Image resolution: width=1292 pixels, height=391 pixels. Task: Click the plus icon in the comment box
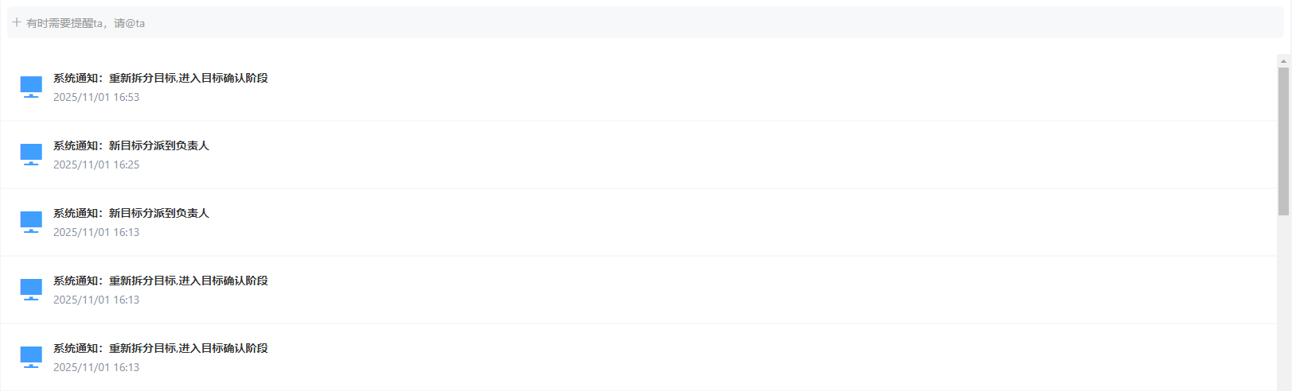pyautogui.click(x=17, y=22)
